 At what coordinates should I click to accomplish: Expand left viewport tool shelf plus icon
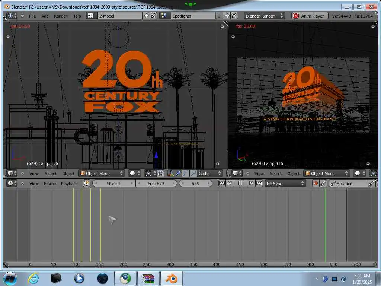click(8, 37)
